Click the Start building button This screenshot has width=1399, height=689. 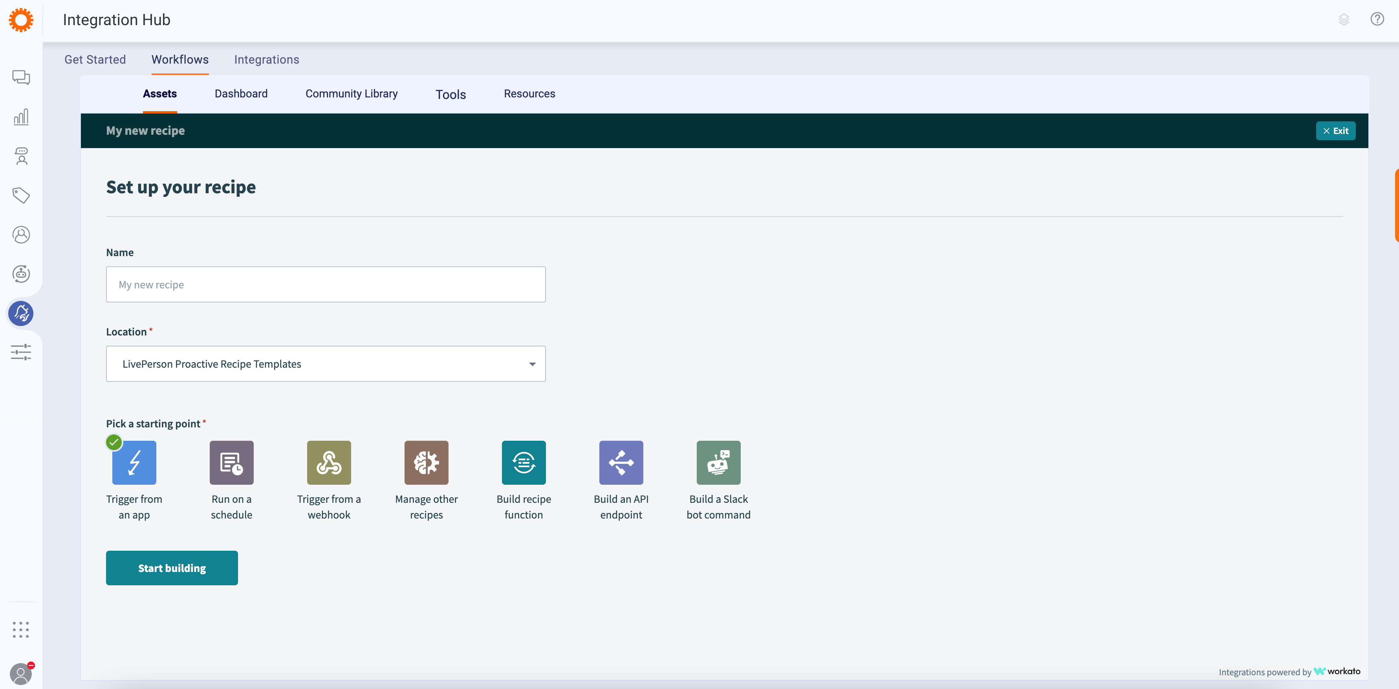(172, 568)
